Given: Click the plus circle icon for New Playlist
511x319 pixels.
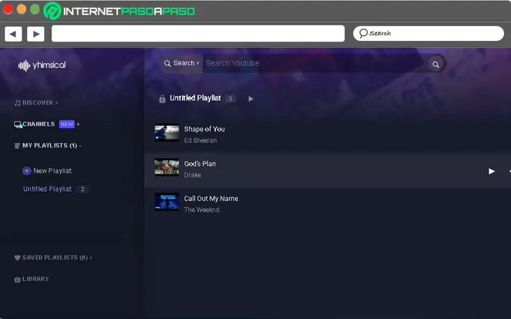Looking at the screenshot, I should tap(27, 171).
